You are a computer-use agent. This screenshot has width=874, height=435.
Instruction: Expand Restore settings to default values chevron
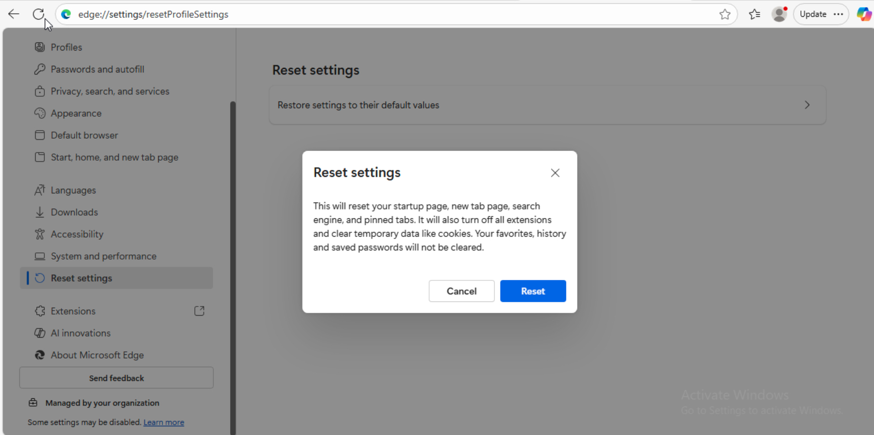[807, 105]
